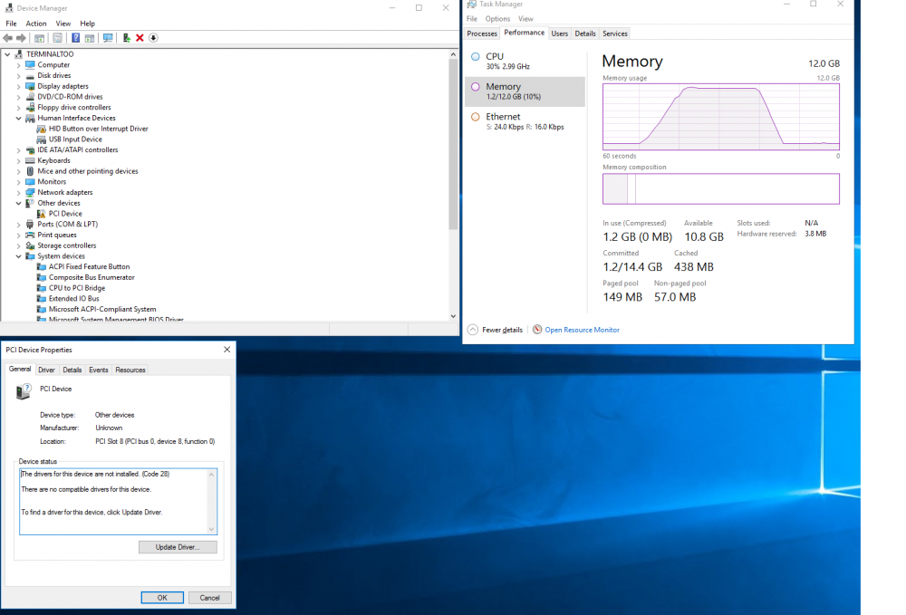Viewport: 906px width, 615px height.
Task: Close the PCI Device Properties dialog
Action: pos(227,350)
